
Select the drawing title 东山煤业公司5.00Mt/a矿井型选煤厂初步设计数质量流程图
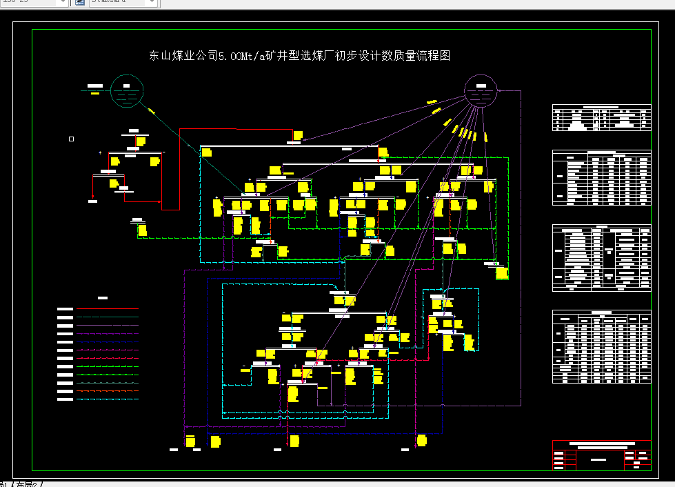[x=299, y=56]
